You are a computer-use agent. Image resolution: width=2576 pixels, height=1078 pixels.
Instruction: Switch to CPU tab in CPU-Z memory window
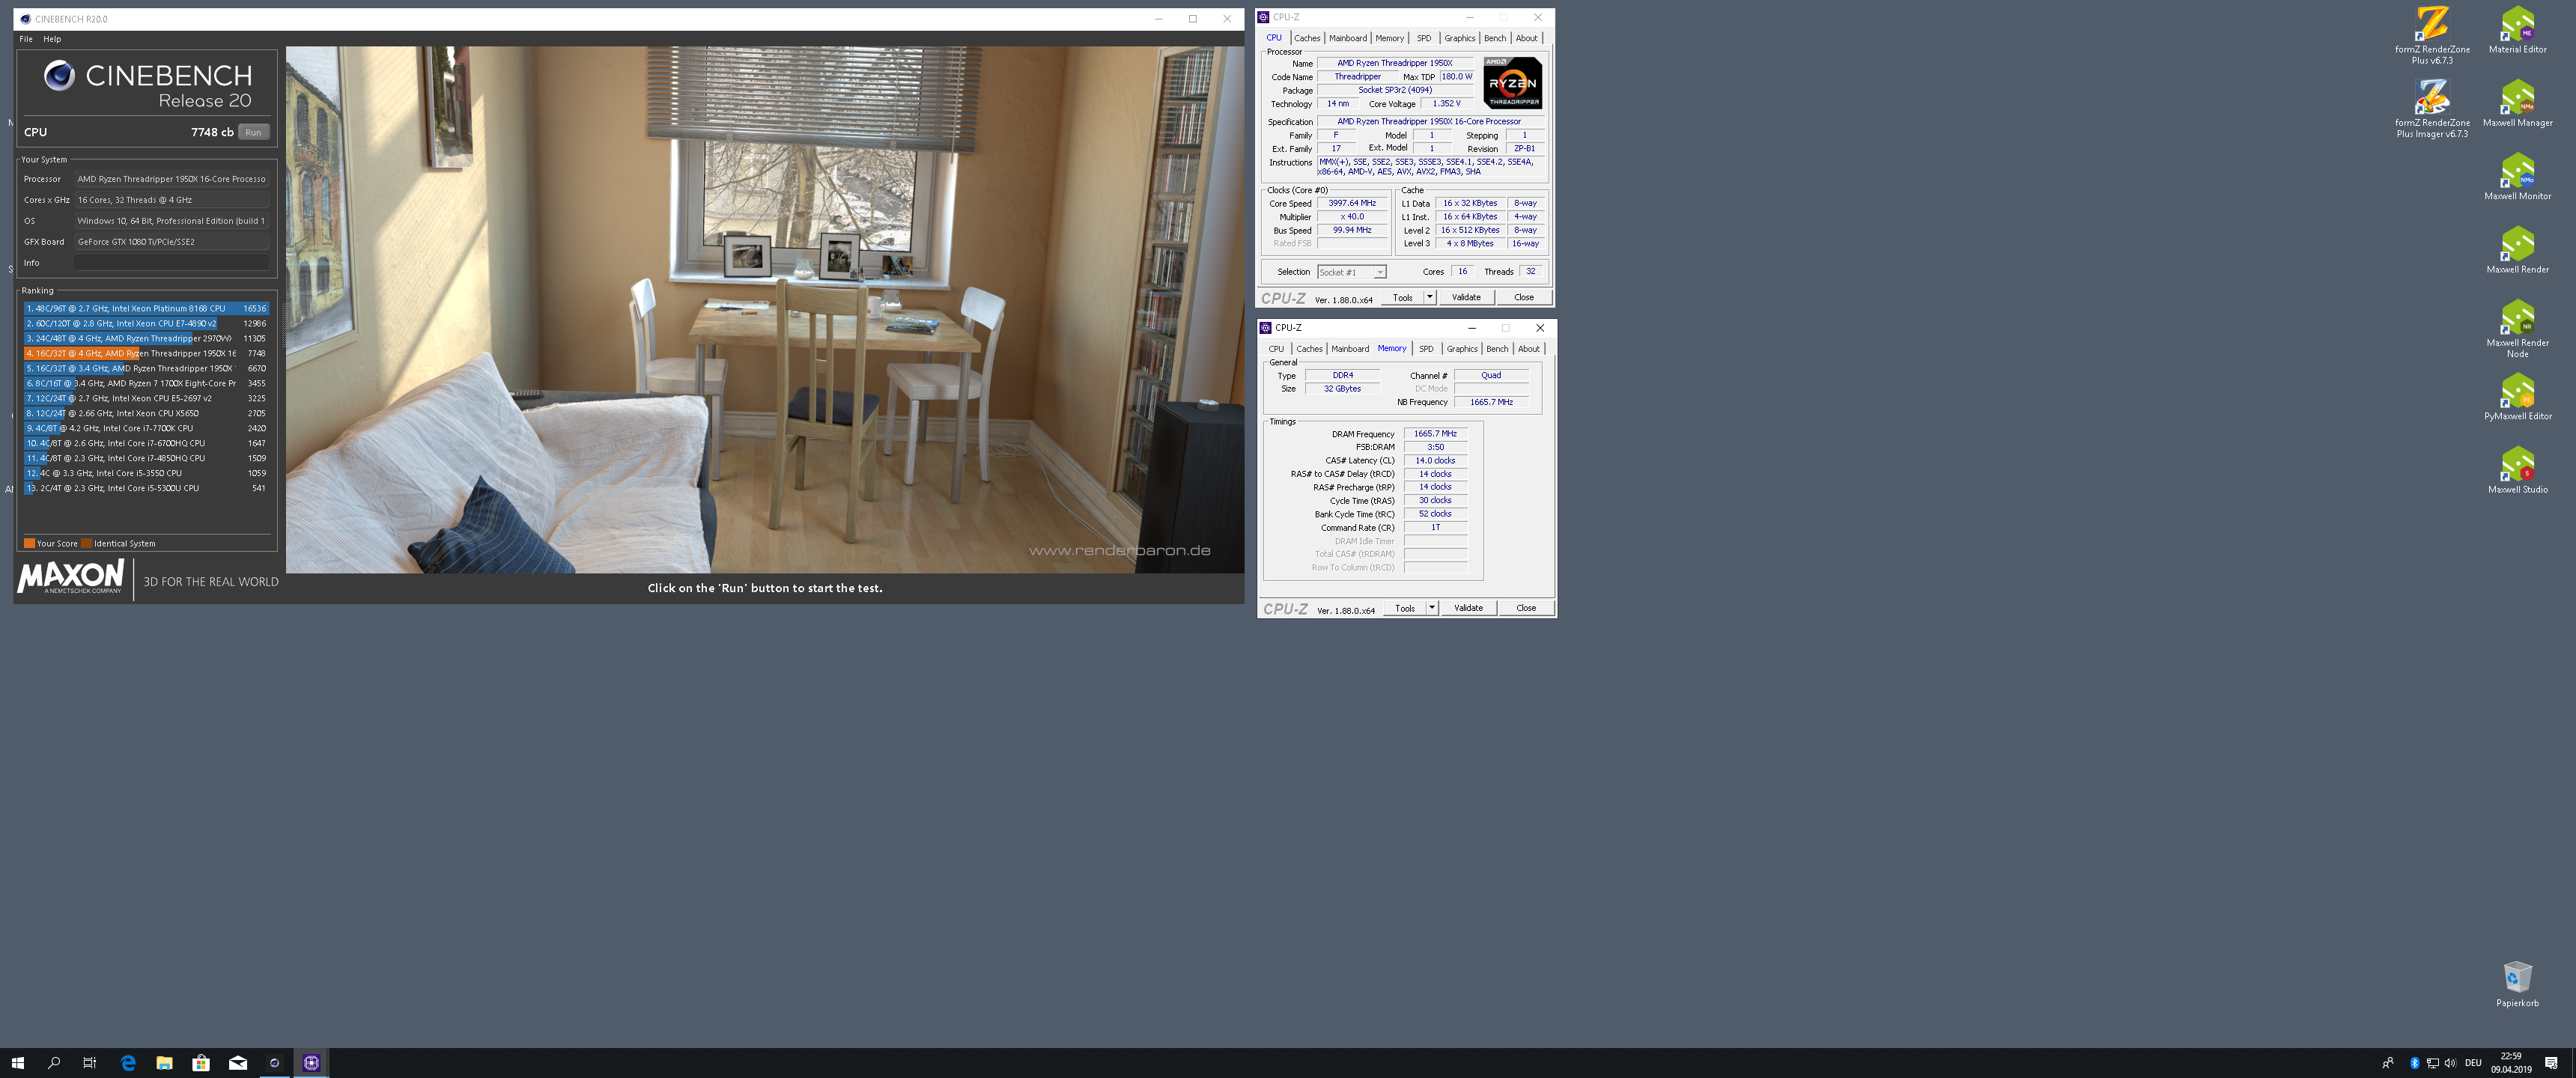coord(1276,349)
